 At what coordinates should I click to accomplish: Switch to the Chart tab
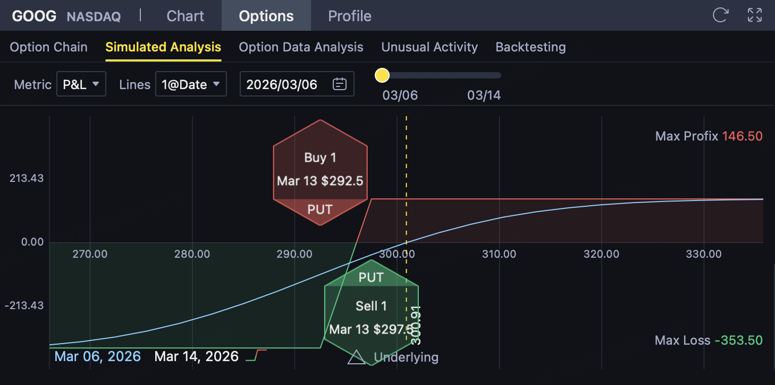point(185,16)
